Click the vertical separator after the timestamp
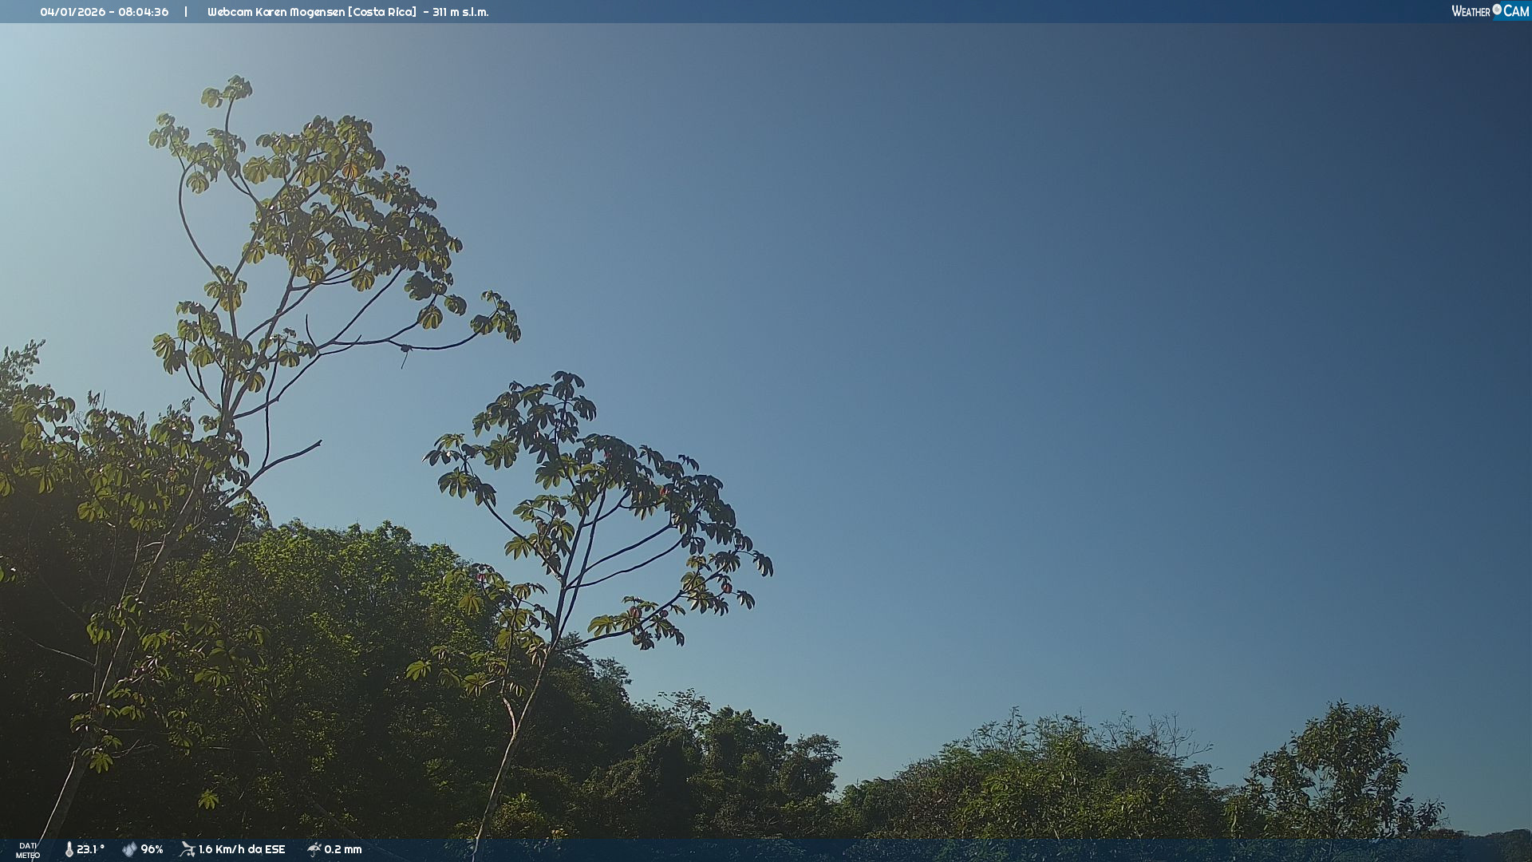Screen dimensions: 1532x862 tap(186, 12)
